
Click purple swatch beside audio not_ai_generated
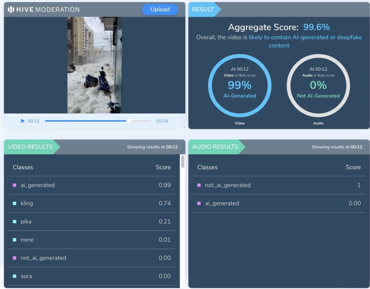[199, 185]
